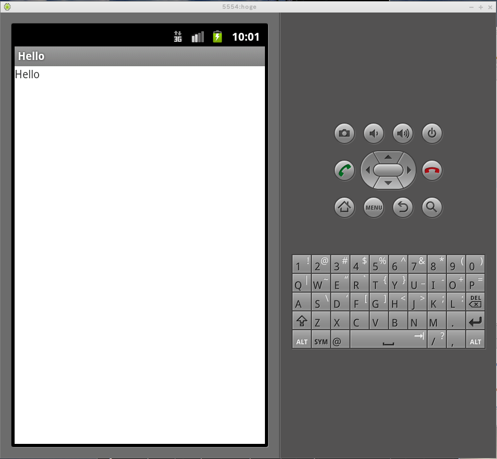The image size is (497, 459).
Task: Lower volume with the volume down button
Action: 374,133
